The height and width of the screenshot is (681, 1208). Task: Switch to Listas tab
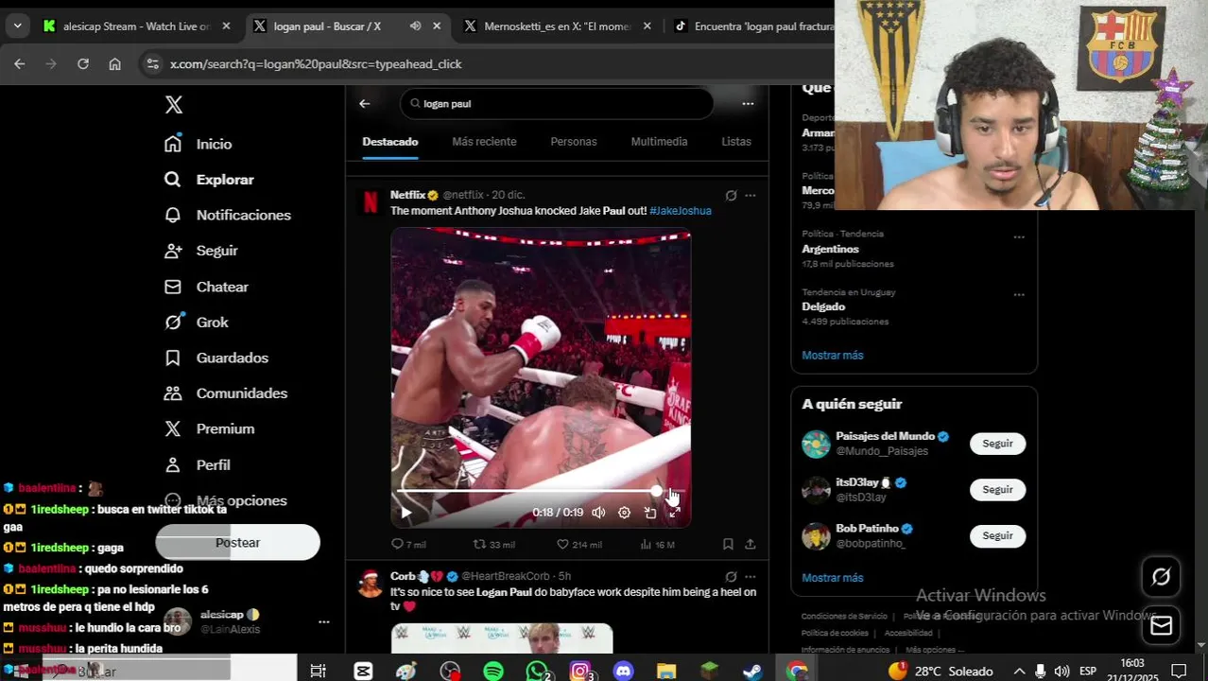(x=736, y=142)
